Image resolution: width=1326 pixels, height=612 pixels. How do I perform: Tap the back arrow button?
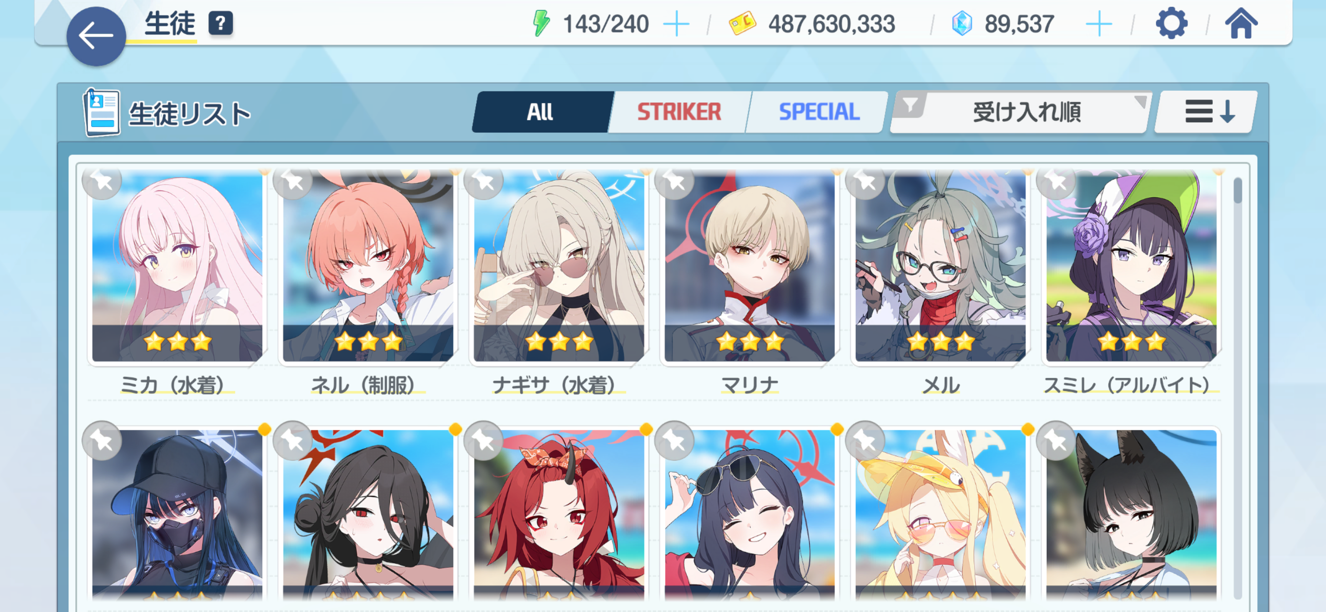[x=96, y=36]
